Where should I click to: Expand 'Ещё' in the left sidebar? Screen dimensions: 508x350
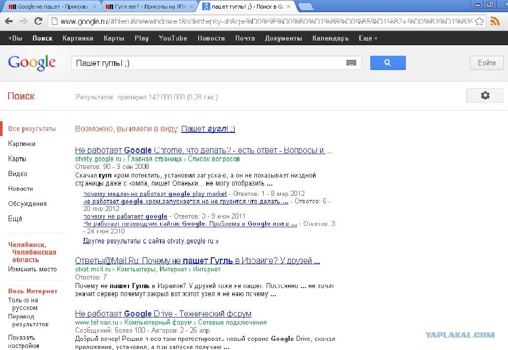[15, 219]
